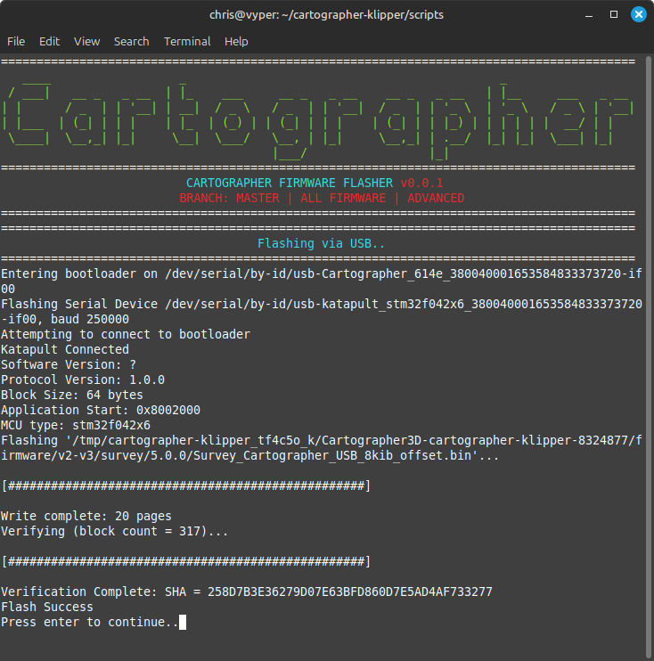Click the verification SHA hash line
This screenshot has width=654, height=661.
click(246, 592)
